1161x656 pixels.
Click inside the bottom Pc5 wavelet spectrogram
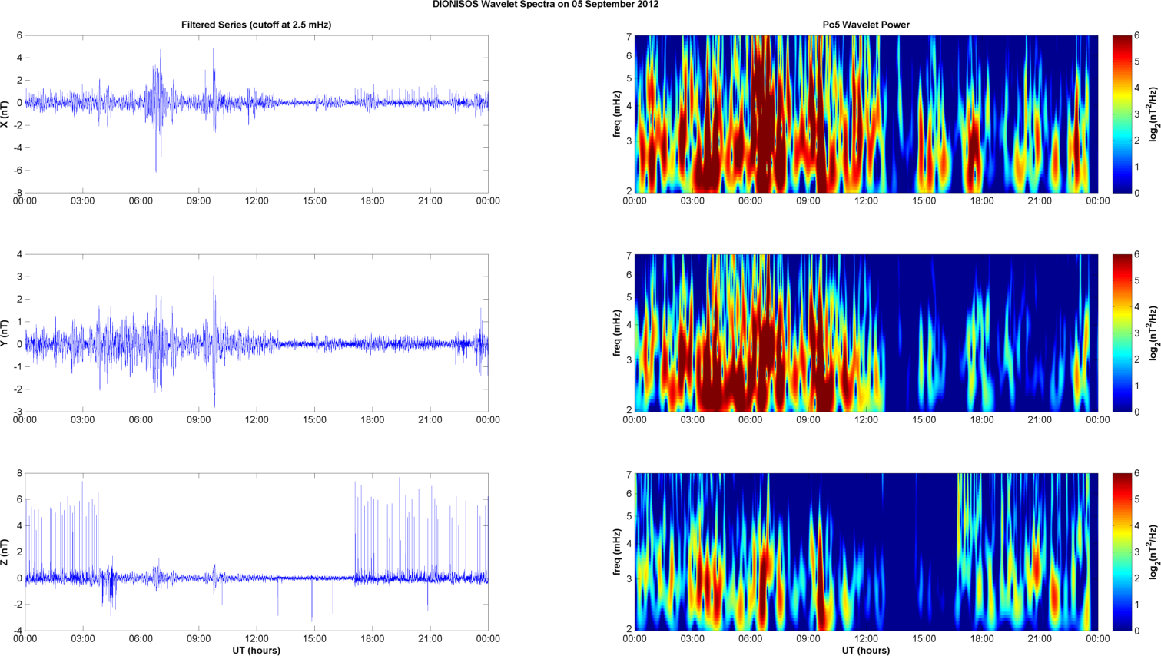866,552
